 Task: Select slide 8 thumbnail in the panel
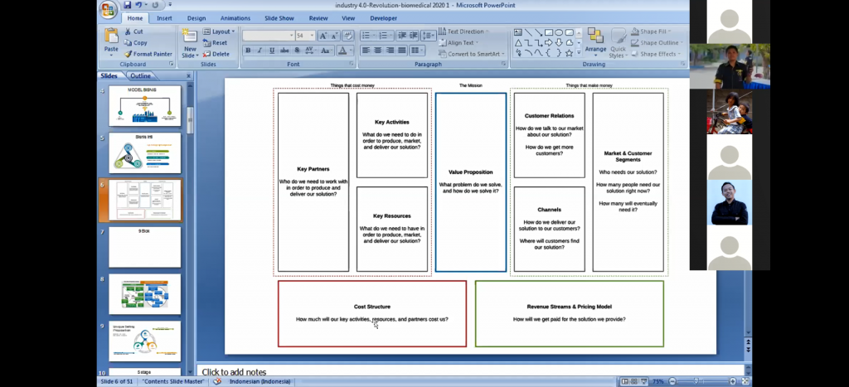[x=144, y=294]
